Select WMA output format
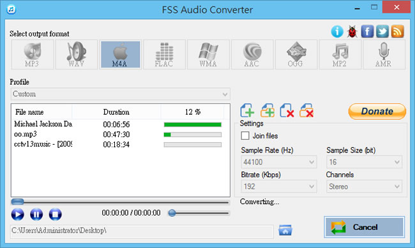 point(208,54)
